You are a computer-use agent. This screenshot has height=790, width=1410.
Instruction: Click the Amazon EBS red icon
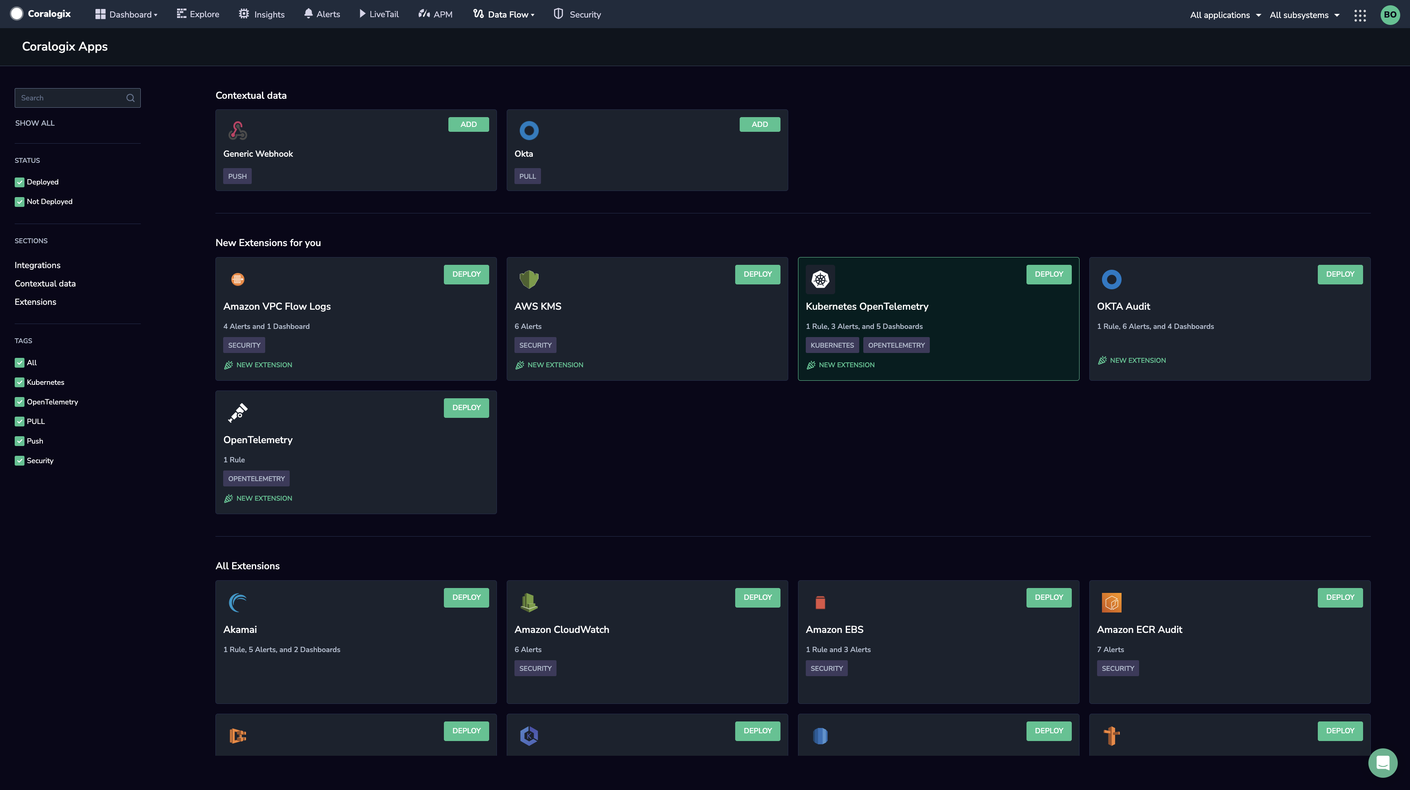820,603
